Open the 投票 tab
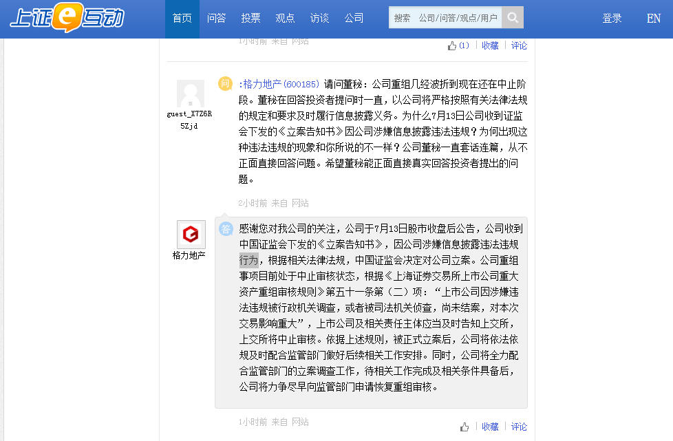 click(250, 19)
